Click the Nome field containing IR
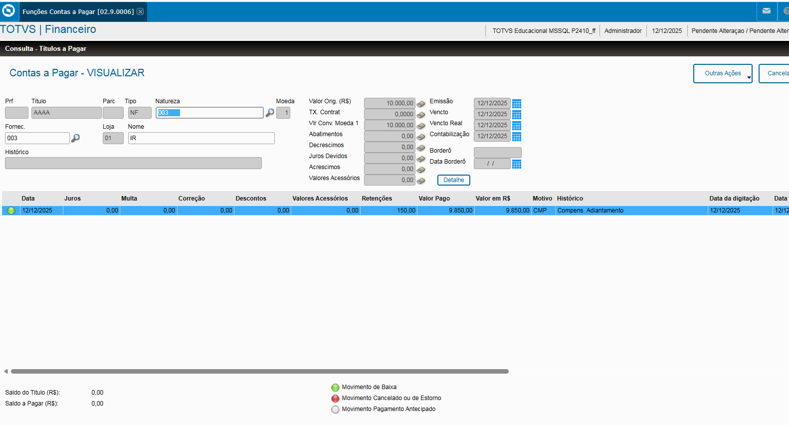 (x=201, y=138)
